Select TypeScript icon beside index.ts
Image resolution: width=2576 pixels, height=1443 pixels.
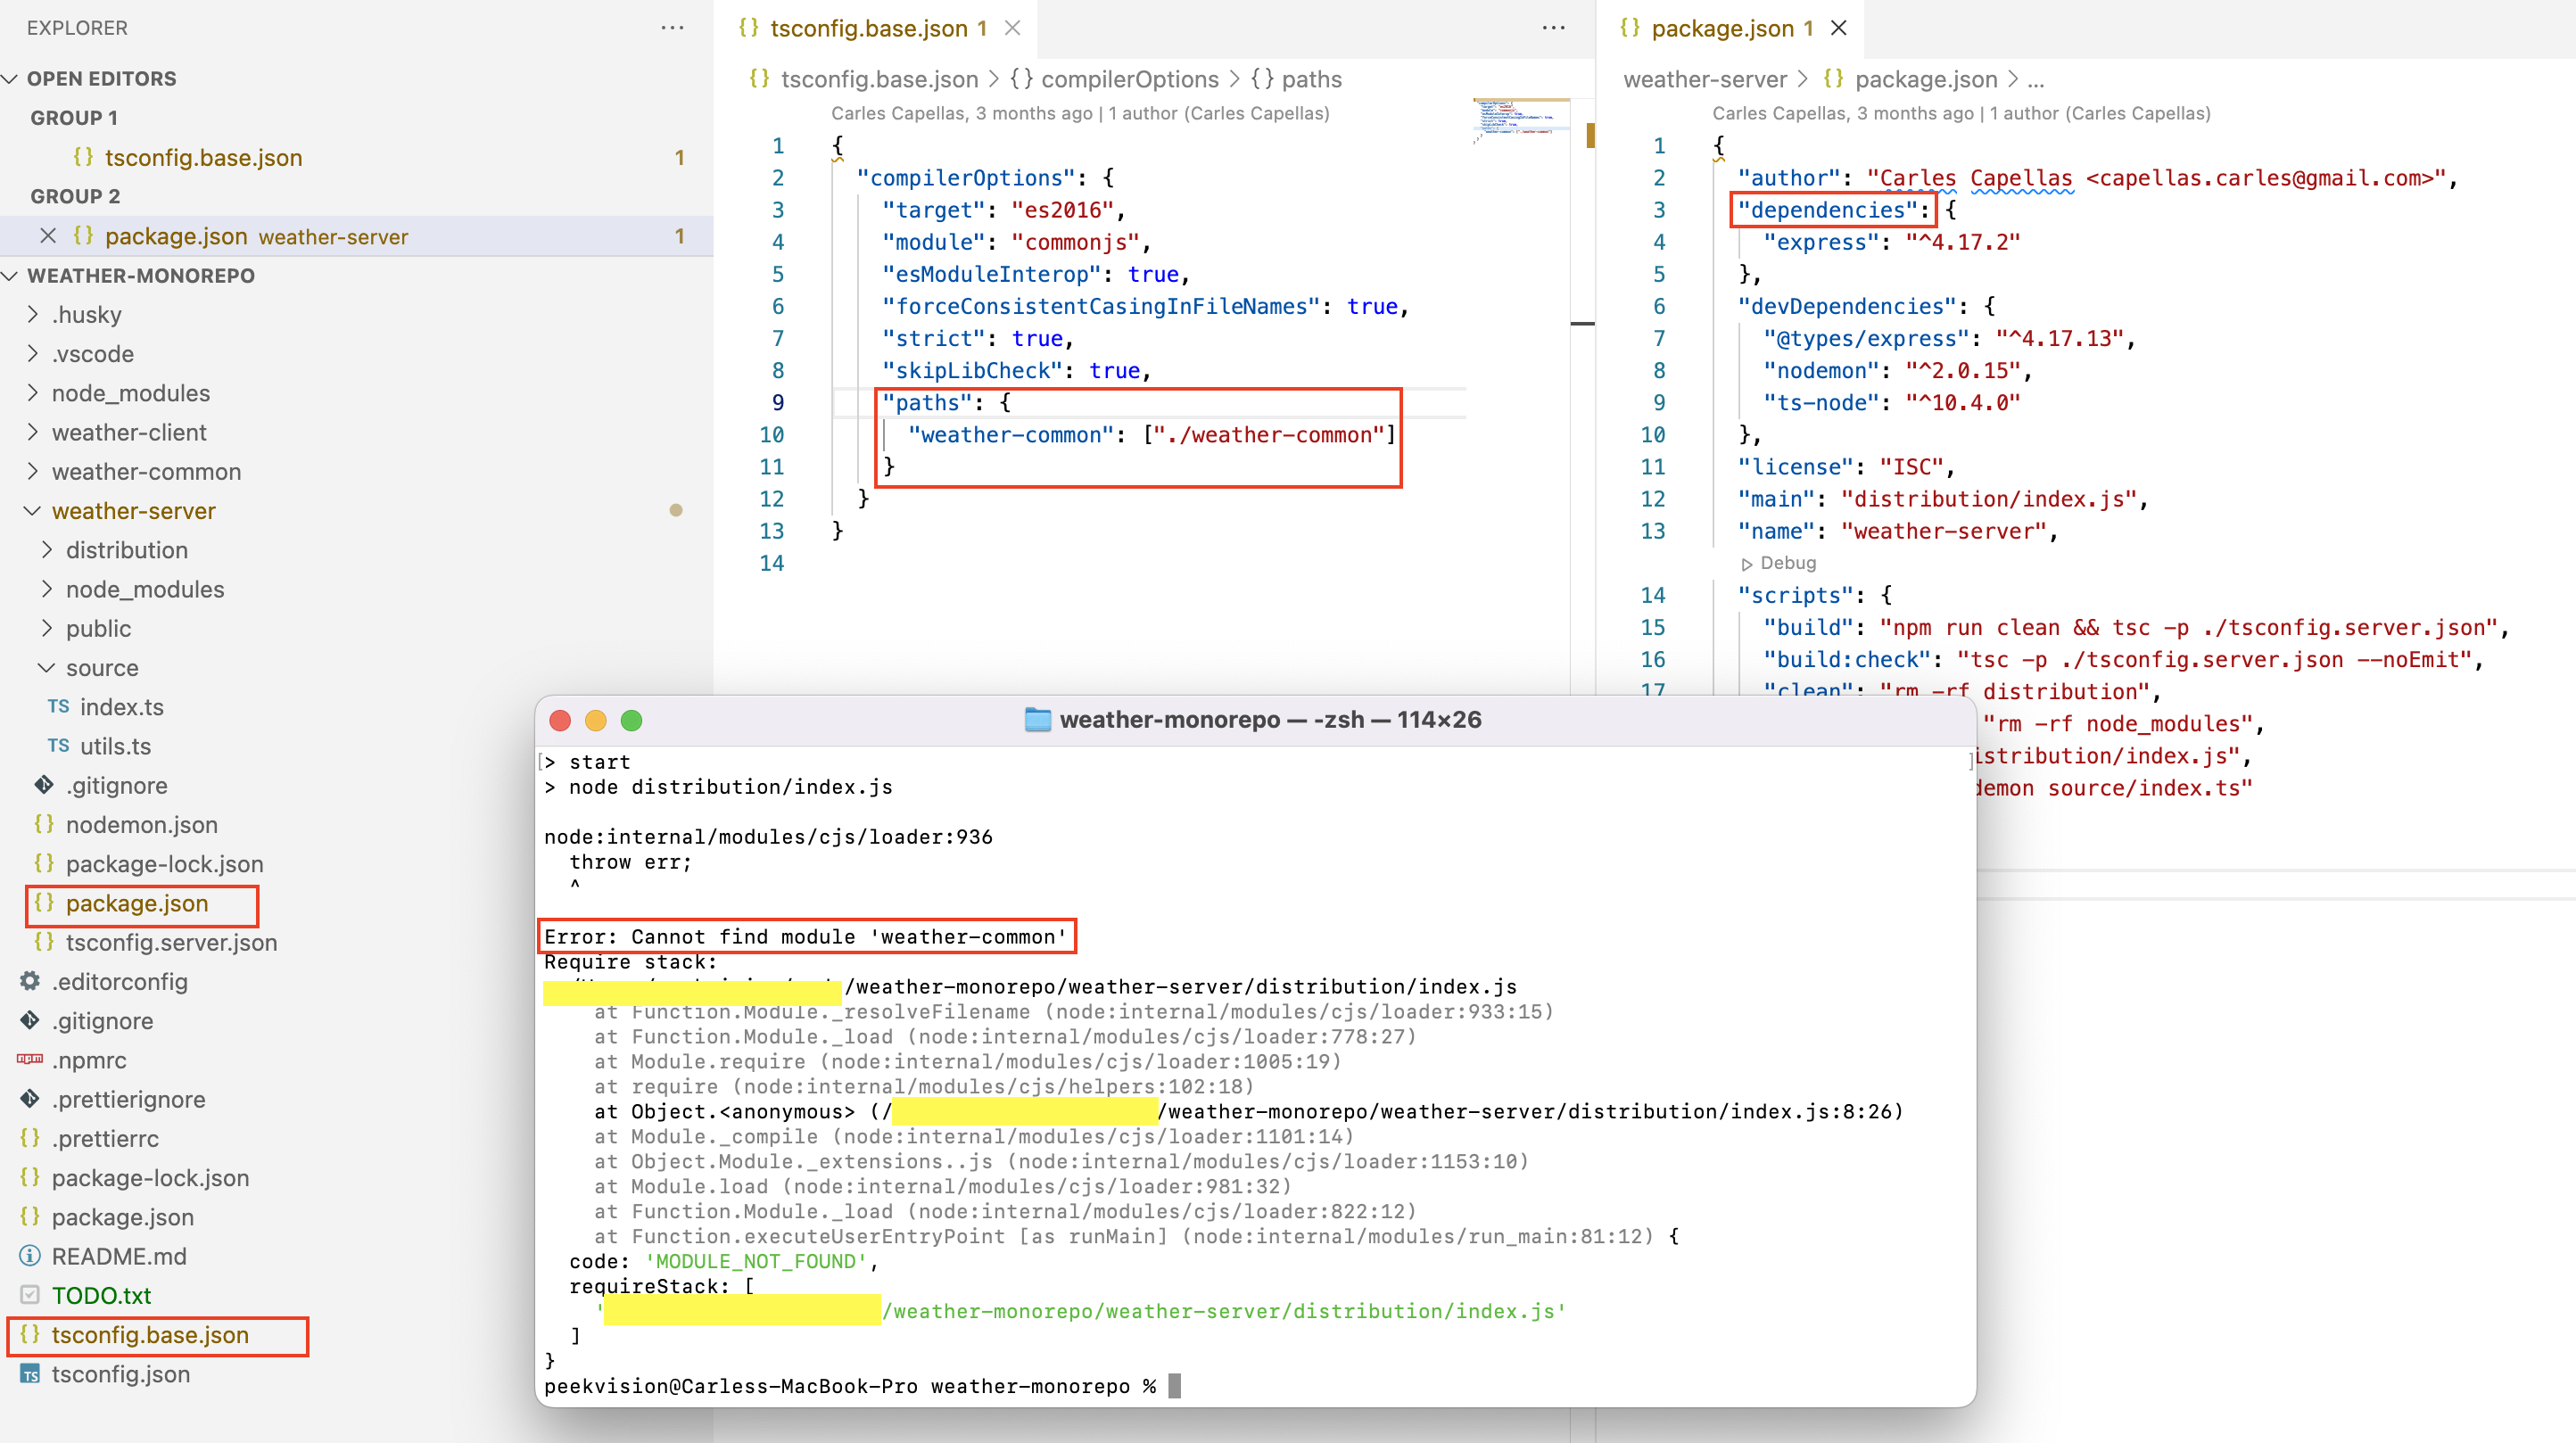pyautogui.click(x=58, y=707)
